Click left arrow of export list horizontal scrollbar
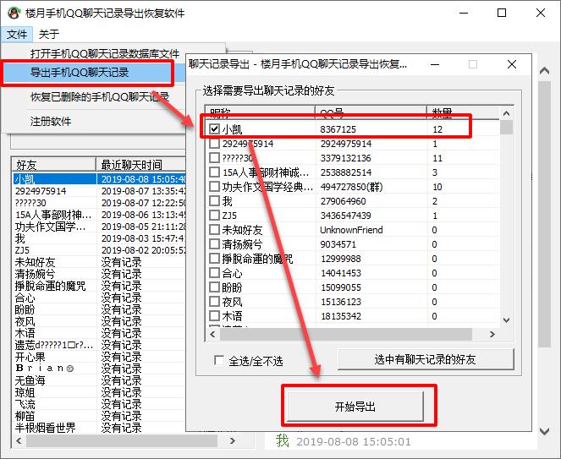 [x=212, y=334]
